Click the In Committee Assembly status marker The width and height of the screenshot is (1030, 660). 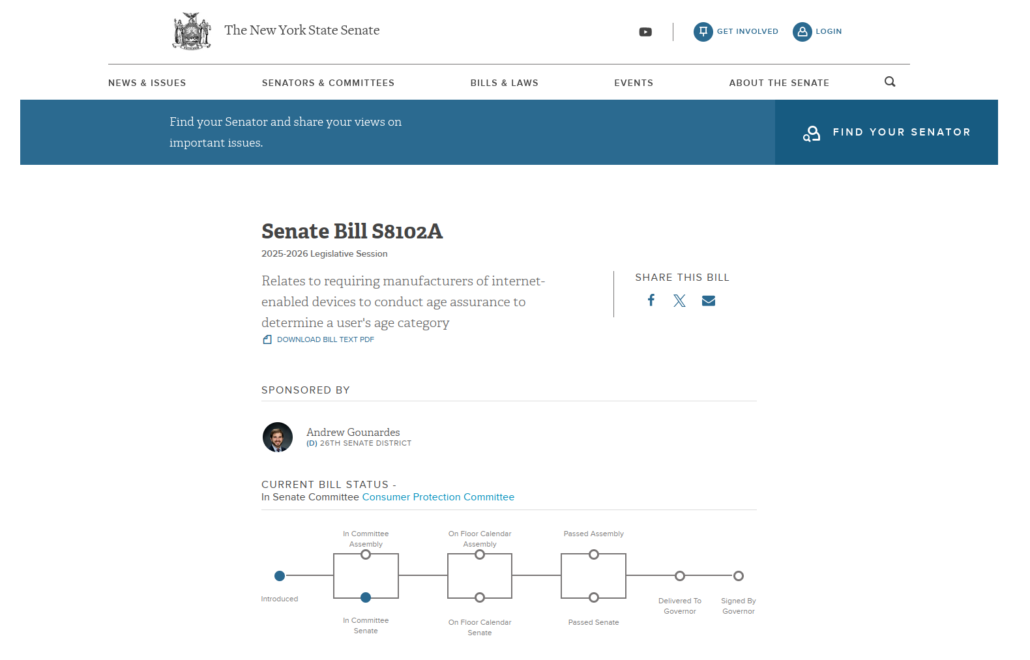tap(366, 554)
